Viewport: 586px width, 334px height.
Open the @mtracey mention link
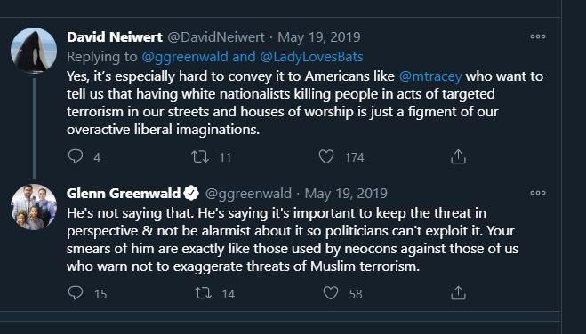tap(430, 76)
